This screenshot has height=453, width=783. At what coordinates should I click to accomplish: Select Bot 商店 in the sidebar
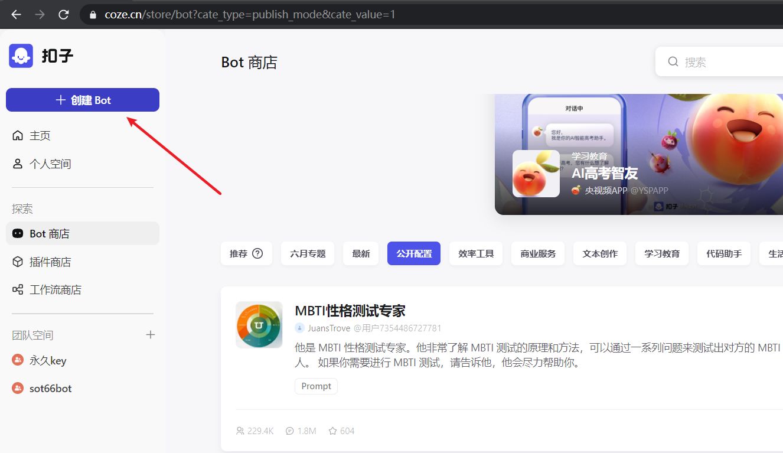83,233
